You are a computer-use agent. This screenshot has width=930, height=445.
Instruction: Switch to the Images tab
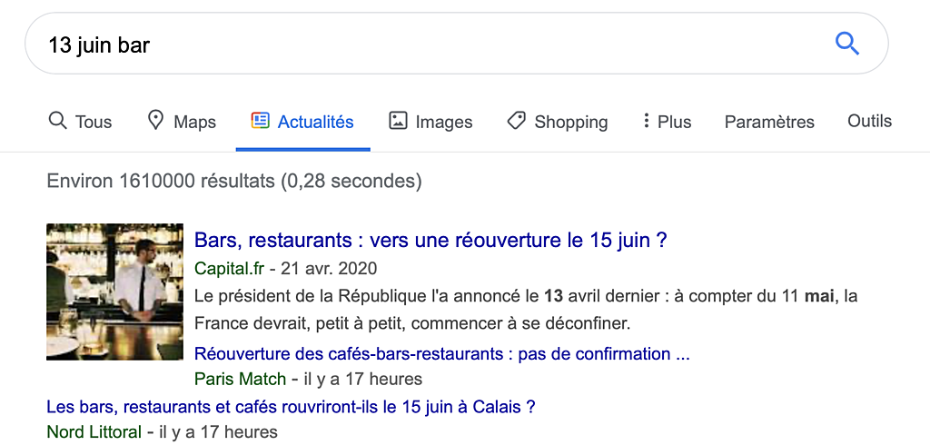coord(430,122)
